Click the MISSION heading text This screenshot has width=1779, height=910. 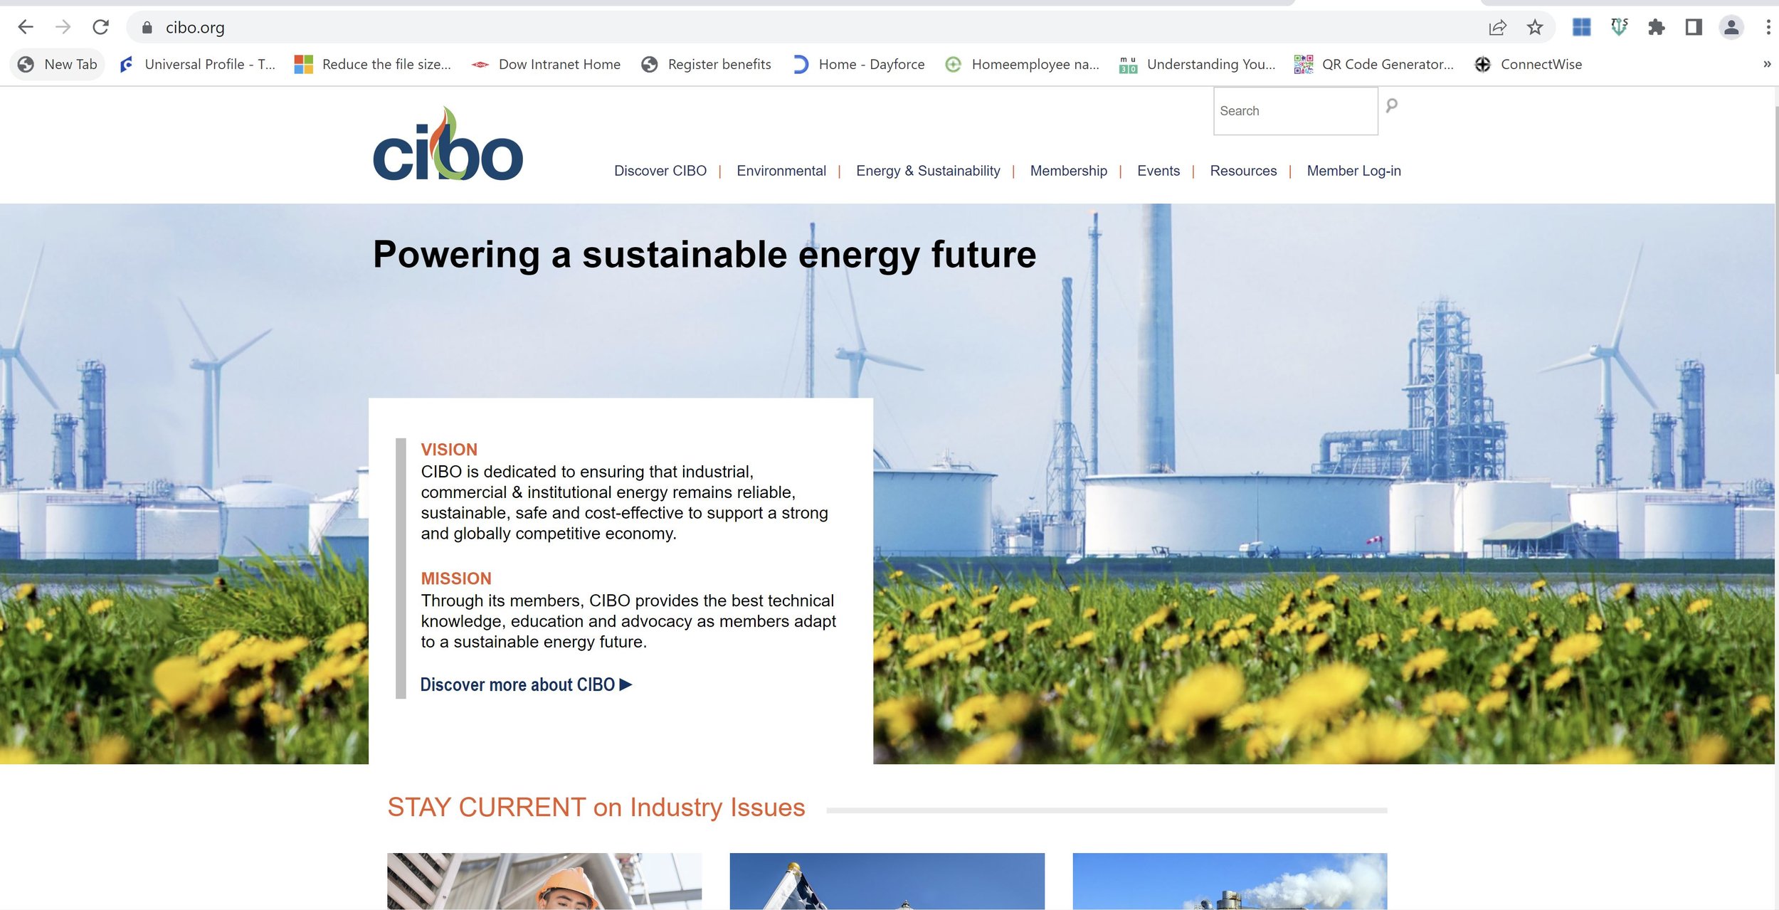[x=456, y=578]
